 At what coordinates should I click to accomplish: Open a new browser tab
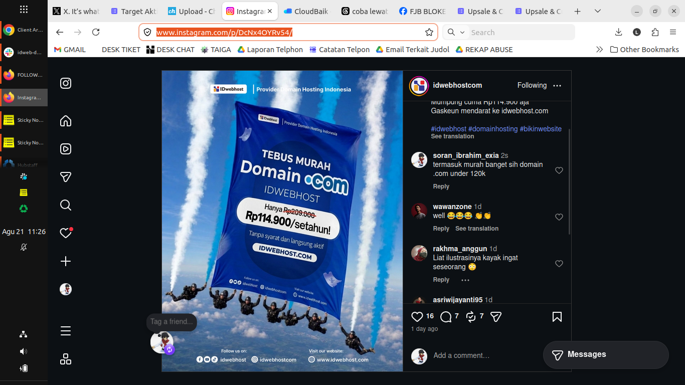578,11
